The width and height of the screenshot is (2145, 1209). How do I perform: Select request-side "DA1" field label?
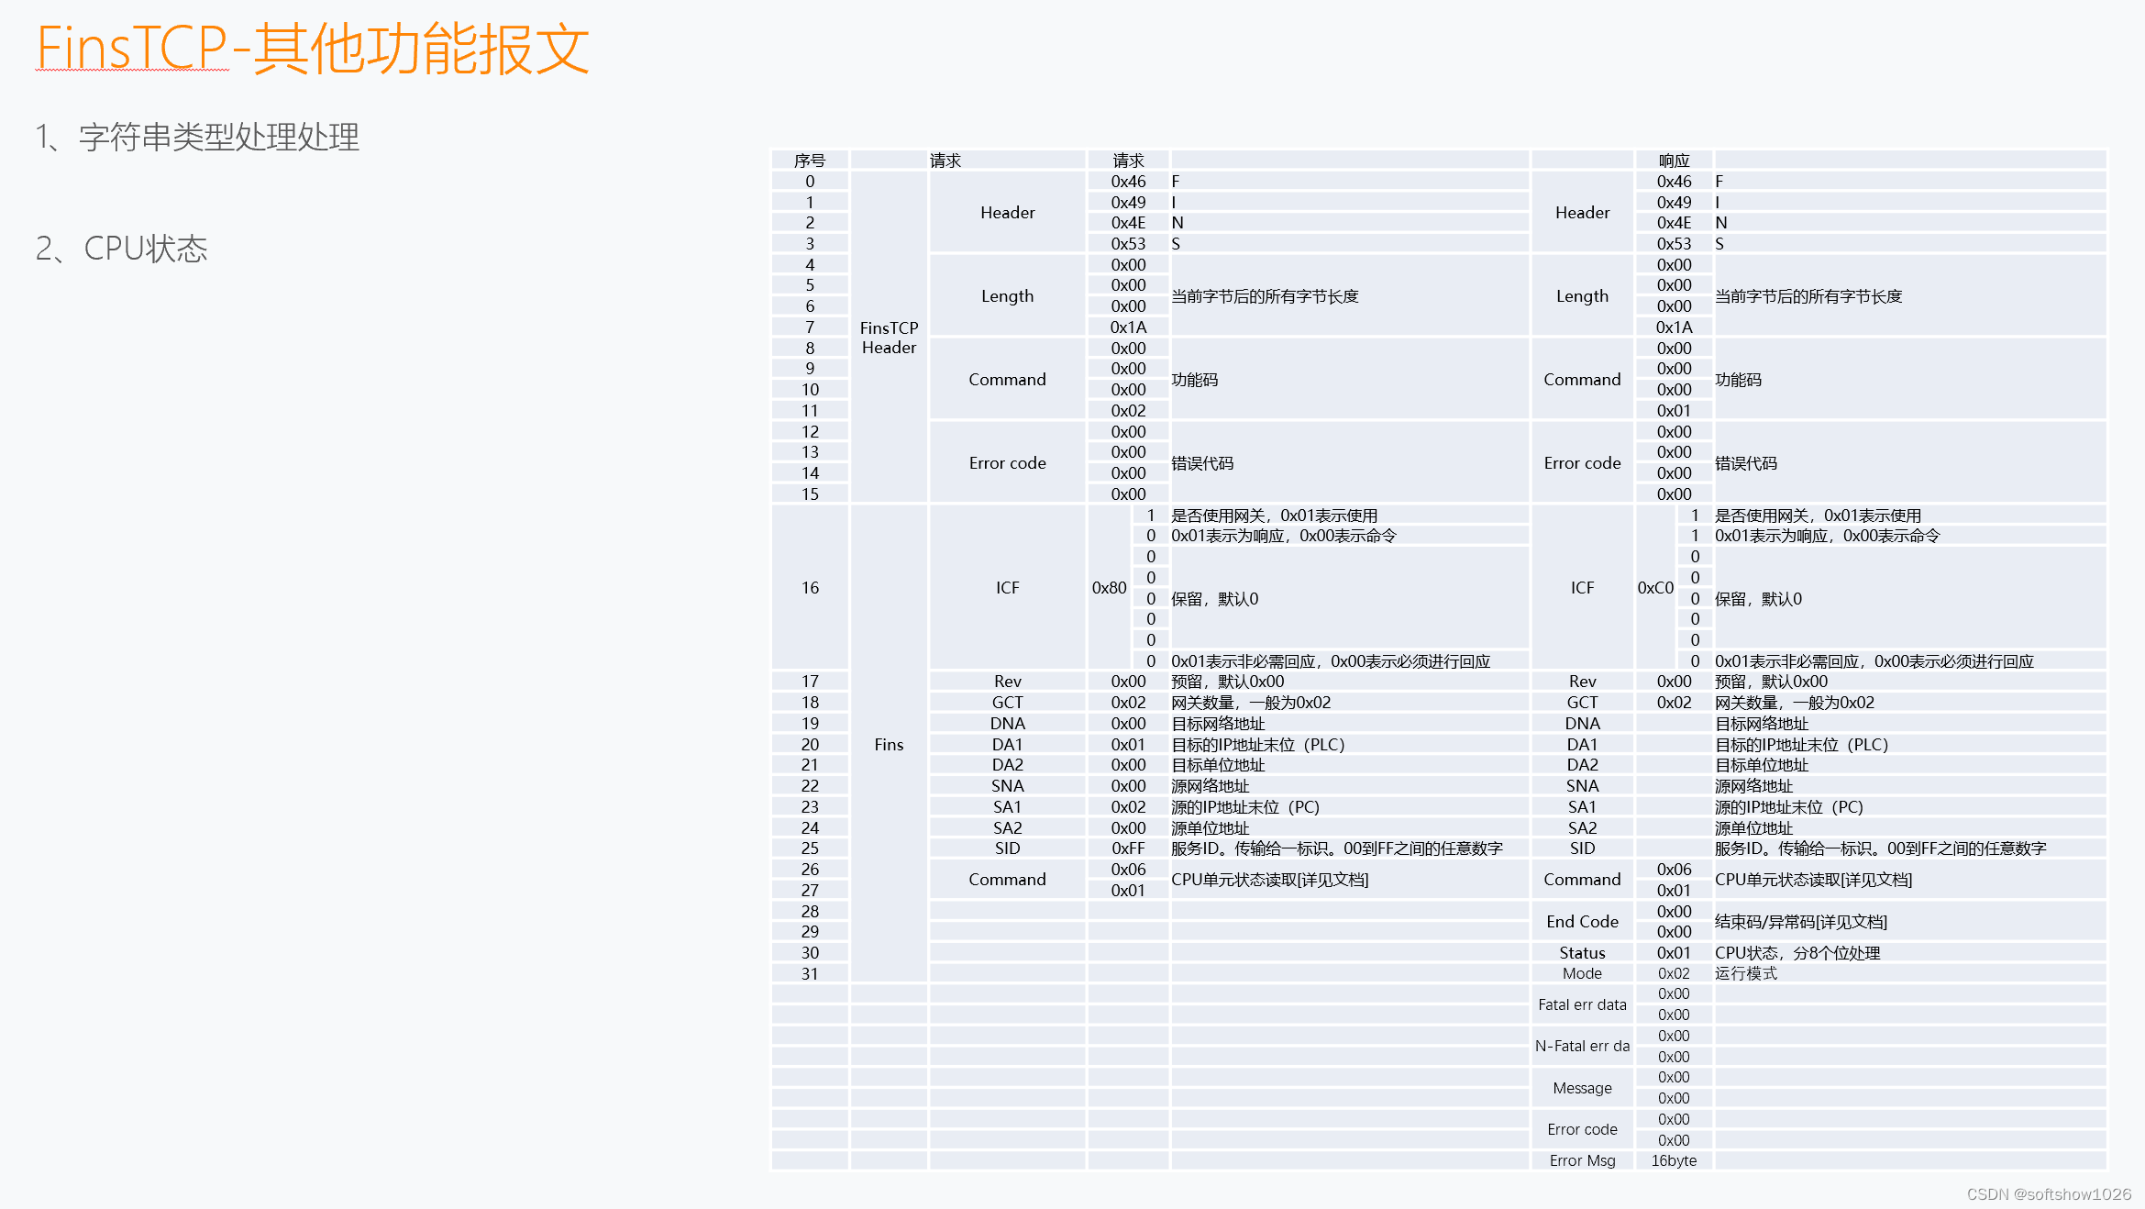[x=1007, y=745]
